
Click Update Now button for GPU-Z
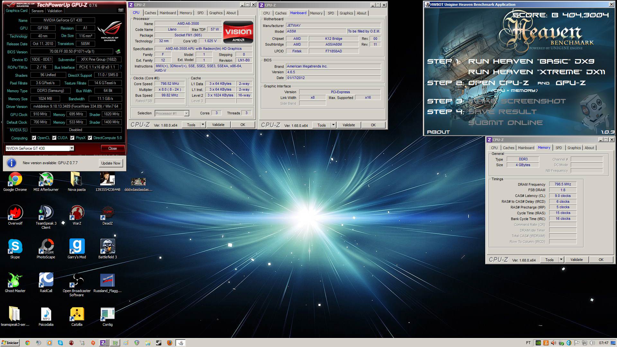point(111,163)
